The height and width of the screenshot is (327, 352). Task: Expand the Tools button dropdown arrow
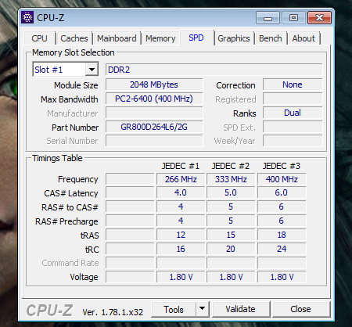tap(202, 309)
